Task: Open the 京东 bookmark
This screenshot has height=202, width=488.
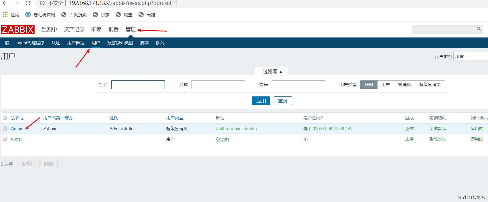Action: point(101,15)
